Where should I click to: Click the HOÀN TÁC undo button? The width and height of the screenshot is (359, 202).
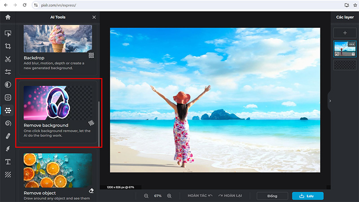(x=200, y=196)
